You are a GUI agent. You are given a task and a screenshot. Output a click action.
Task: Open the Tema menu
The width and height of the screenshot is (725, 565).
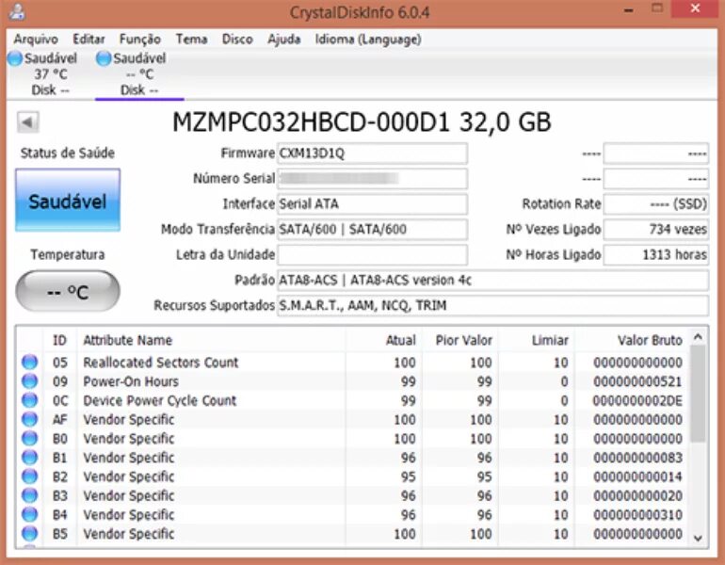point(191,40)
